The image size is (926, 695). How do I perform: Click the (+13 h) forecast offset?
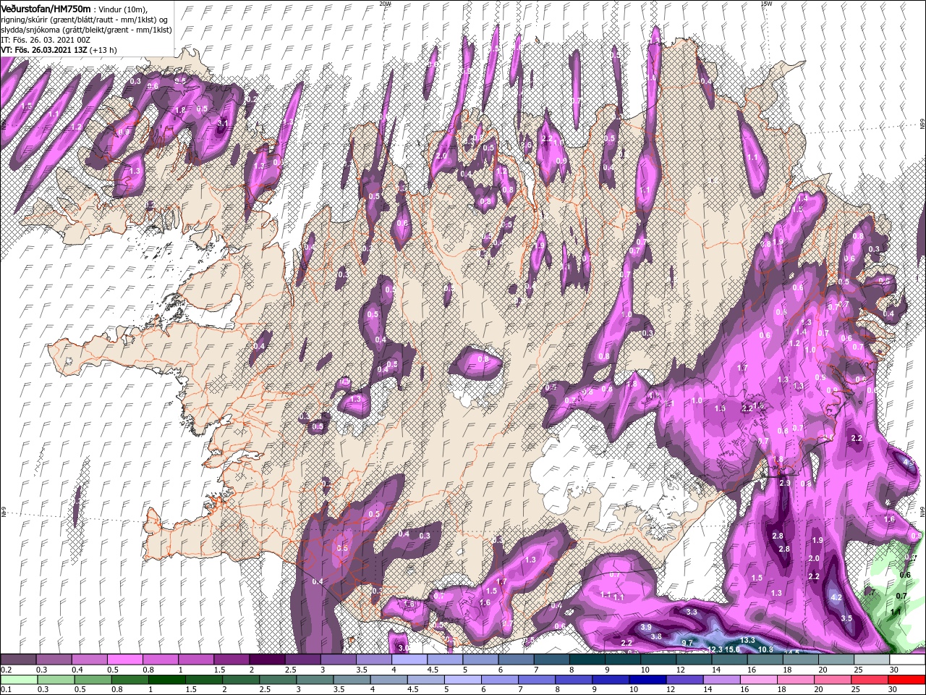click(x=102, y=51)
